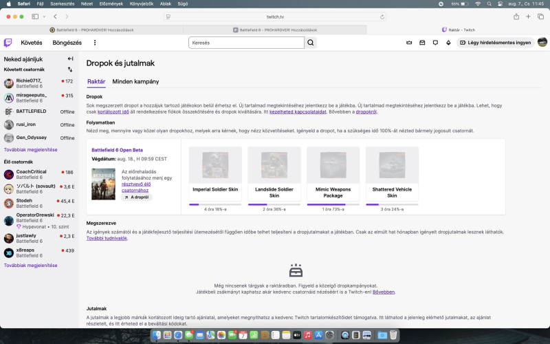Open the Előzmények menu
The image size is (550, 344).
pyautogui.click(x=111, y=4)
